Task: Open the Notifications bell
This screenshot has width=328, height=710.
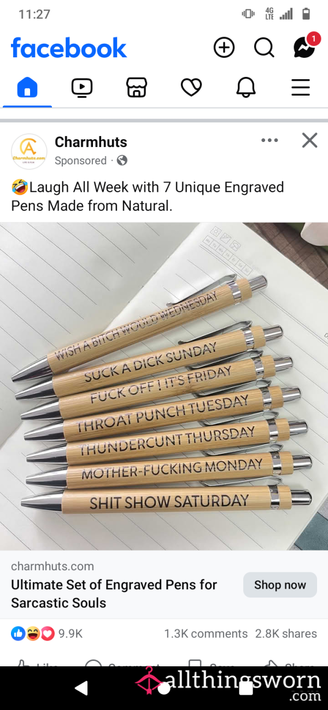Action: (246, 87)
